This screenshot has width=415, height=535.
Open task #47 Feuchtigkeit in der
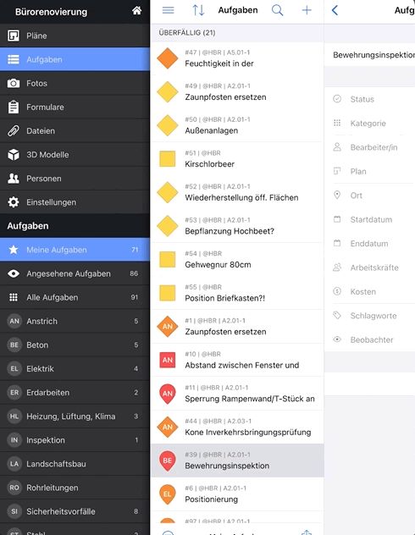(x=237, y=58)
